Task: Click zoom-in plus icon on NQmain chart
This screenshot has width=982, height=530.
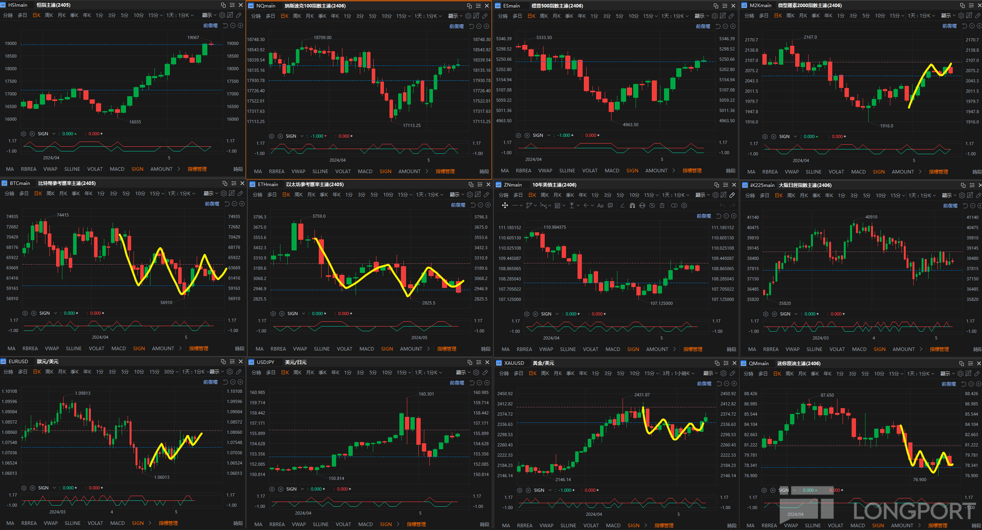Action: pos(487,26)
